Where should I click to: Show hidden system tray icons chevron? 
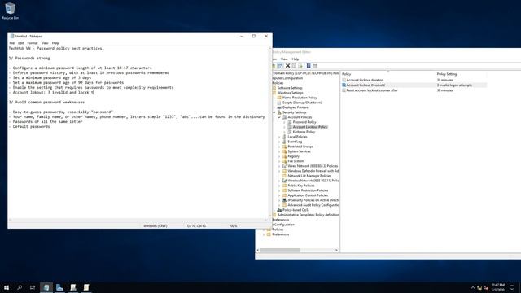[x=473, y=287]
